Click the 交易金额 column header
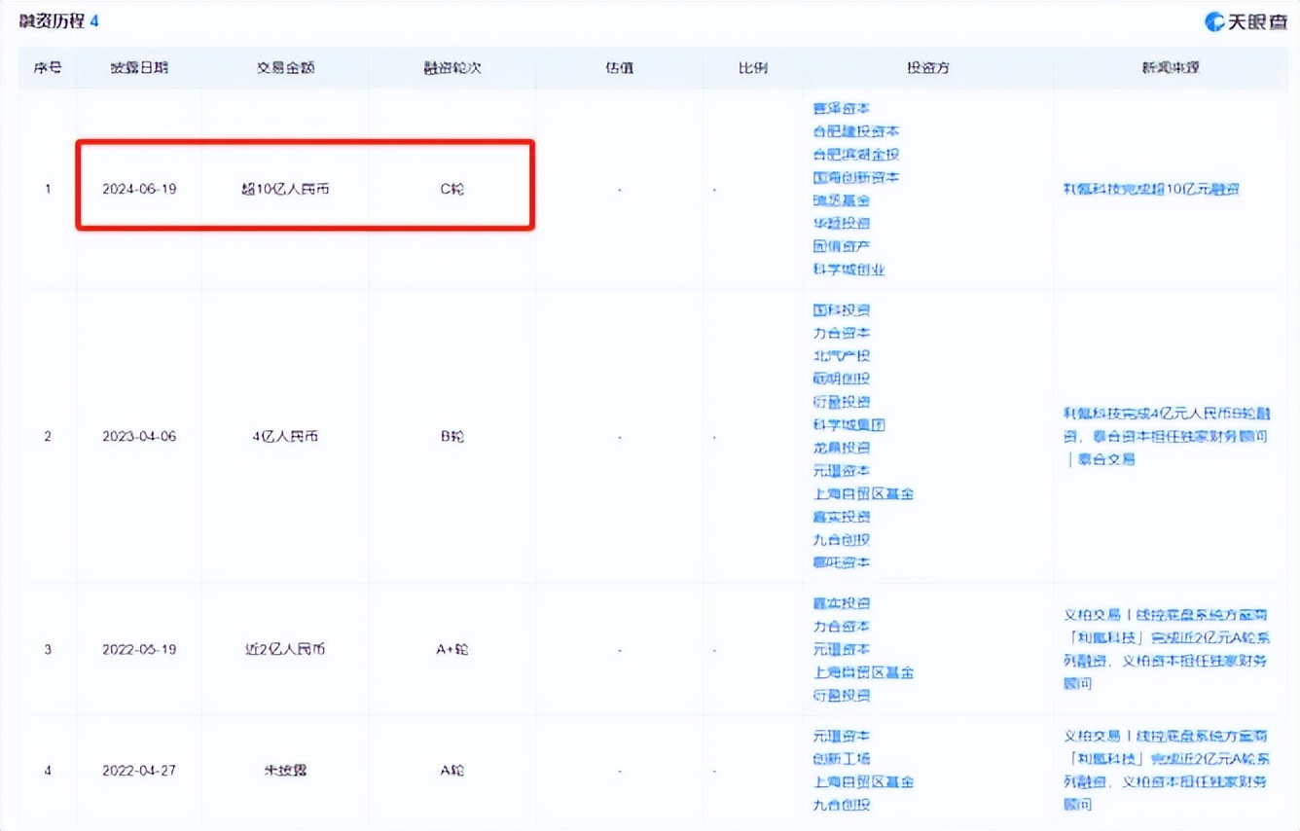Screen dimensions: 1300x831 [285, 68]
